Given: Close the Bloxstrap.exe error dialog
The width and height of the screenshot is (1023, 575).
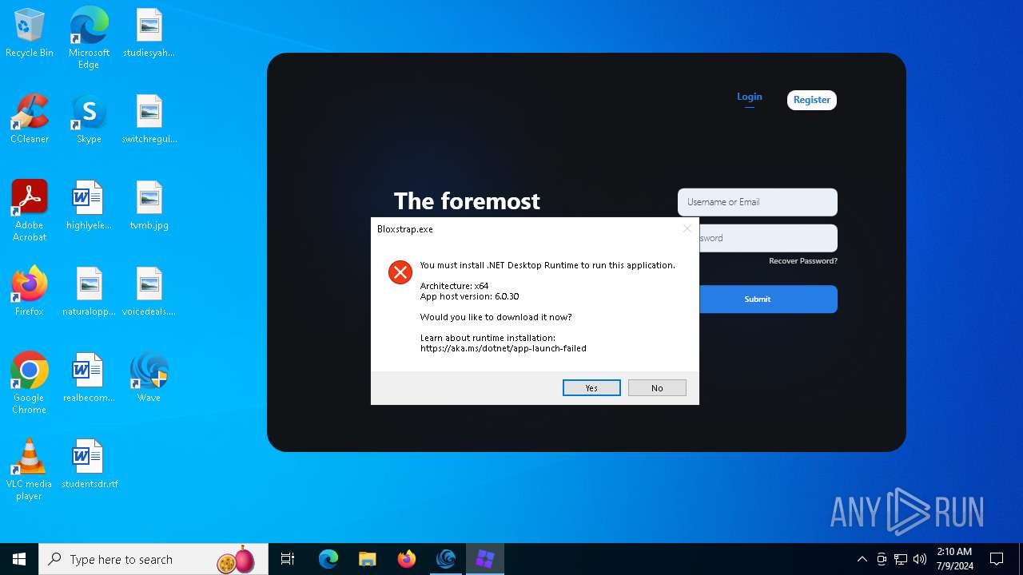Looking at the screenshot, I should coord(687,228).
